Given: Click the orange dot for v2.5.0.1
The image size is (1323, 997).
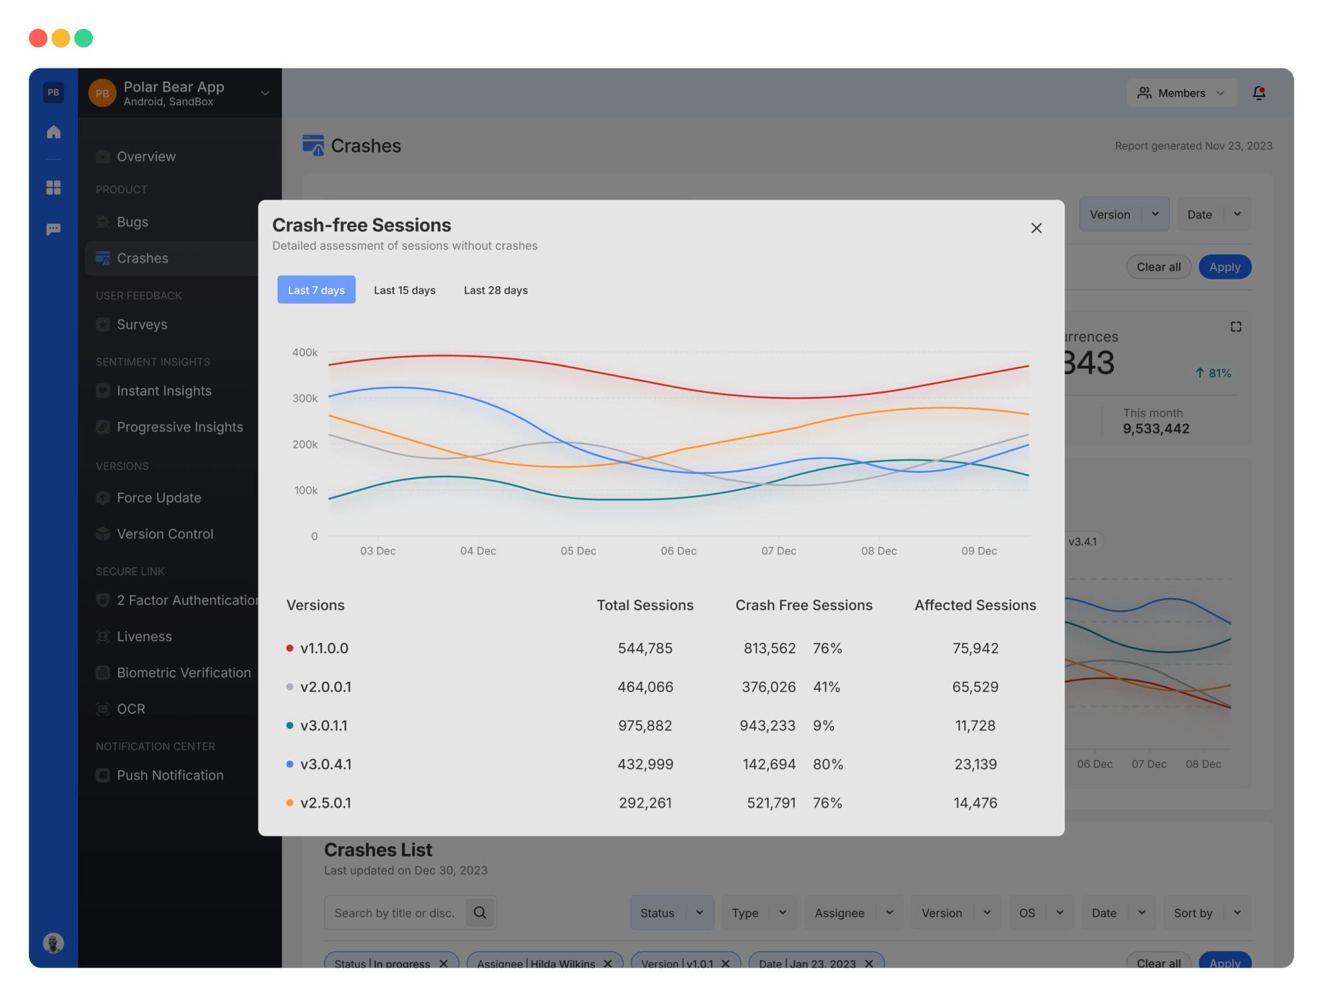Looking at the screenshot, I should [290, 802].
